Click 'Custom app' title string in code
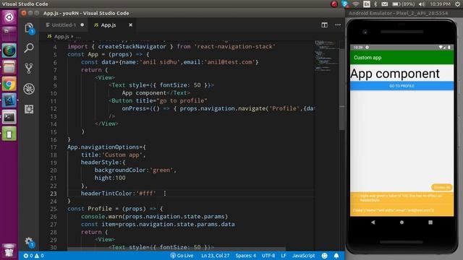Image resolution: width=463 pixels, height=260 pixels. click(122, 155)
